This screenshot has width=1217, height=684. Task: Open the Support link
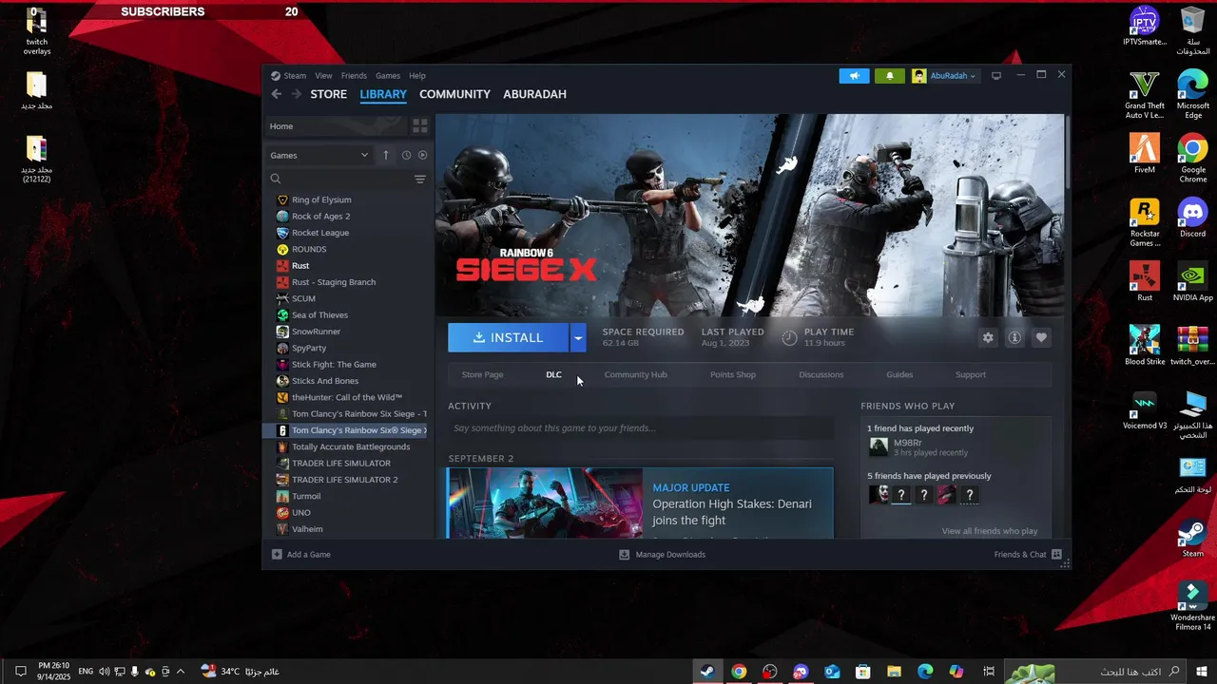[970, 374]
